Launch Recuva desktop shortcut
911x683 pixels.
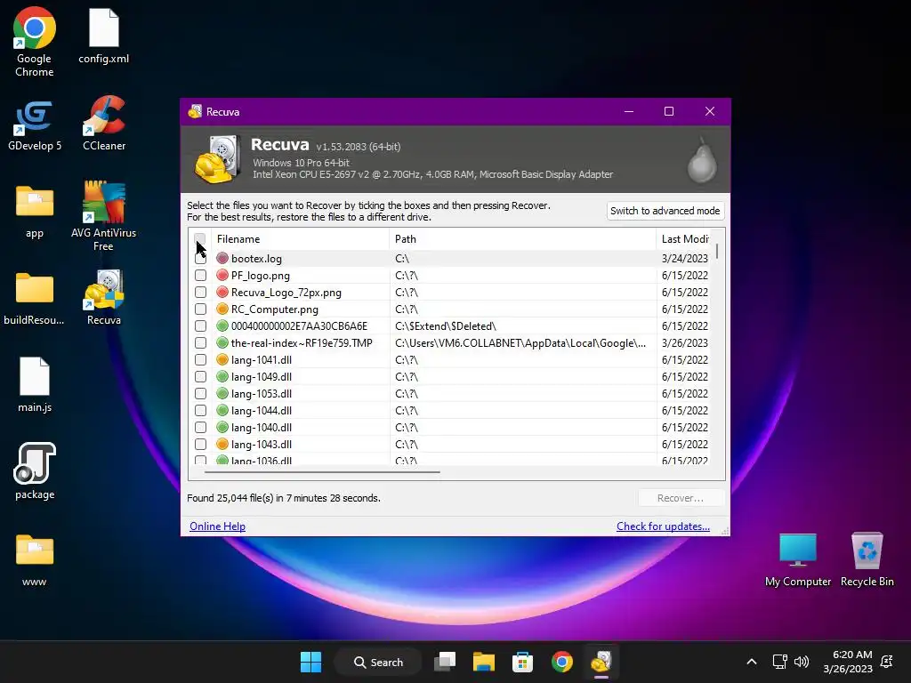click(104, 297)
